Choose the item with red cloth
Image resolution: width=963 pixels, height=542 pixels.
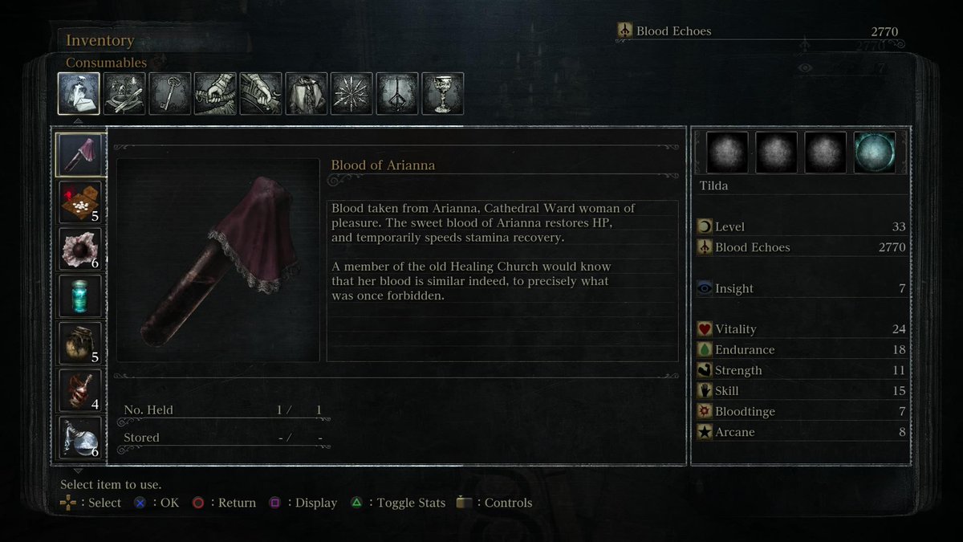click(80, 202)
